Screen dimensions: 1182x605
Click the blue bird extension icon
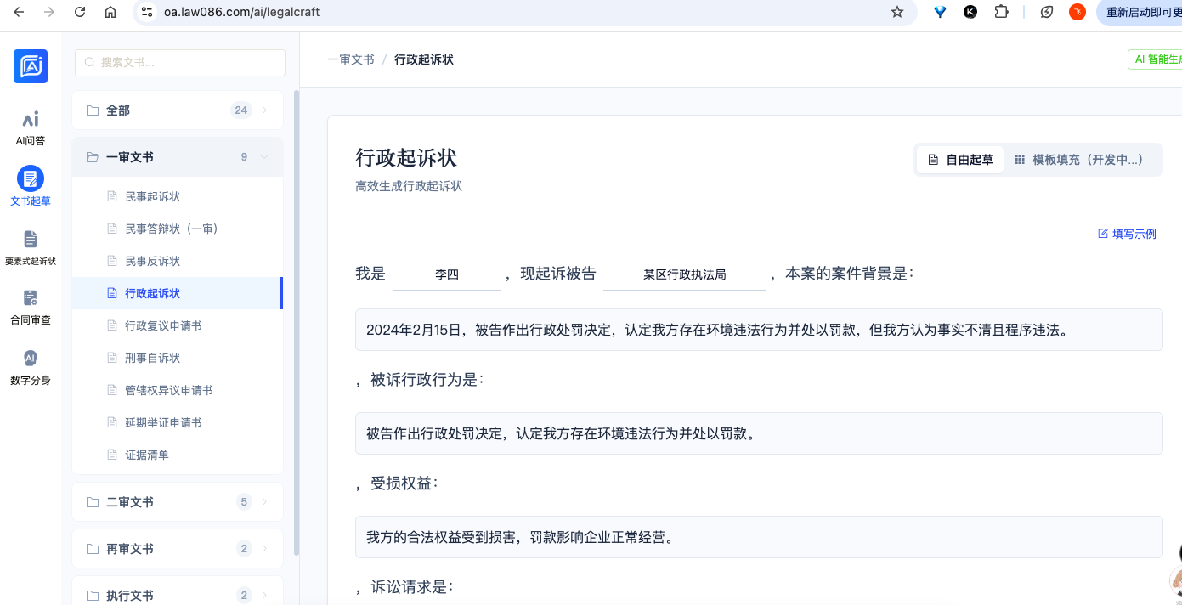(x=940, y=12)
